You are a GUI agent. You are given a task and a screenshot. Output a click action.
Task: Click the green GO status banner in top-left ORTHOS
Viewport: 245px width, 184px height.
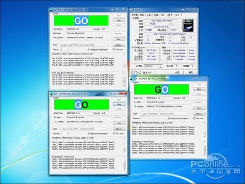coord(81,21)
